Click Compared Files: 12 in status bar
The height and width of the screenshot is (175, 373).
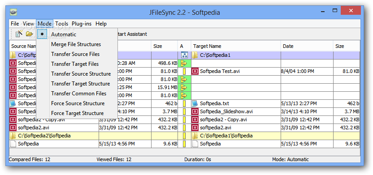(x=30, y=159)
